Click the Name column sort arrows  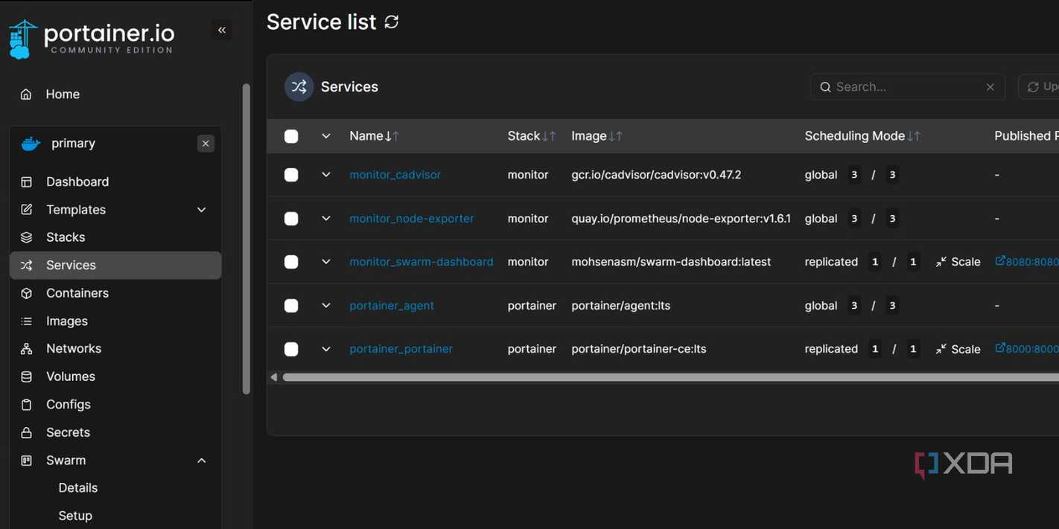[392, 136]
